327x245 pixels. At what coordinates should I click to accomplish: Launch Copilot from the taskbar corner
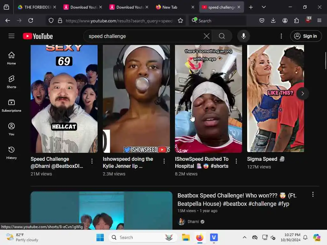(x=317, y=237)
